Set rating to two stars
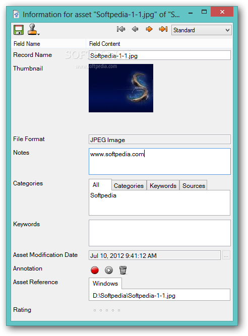The width and height of the screenshot is (248, 336). [101, 310]
